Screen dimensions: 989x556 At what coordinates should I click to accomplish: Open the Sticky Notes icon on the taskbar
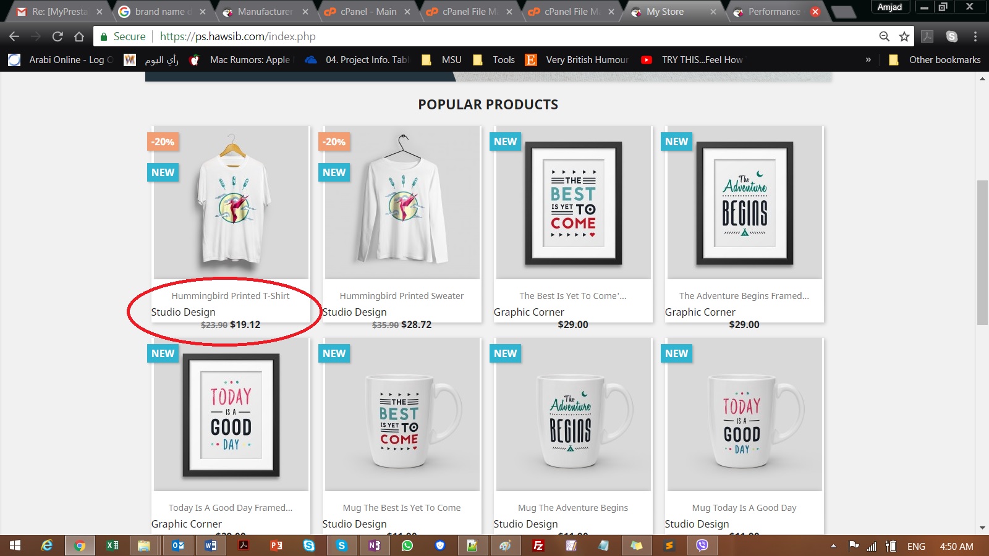637,545
